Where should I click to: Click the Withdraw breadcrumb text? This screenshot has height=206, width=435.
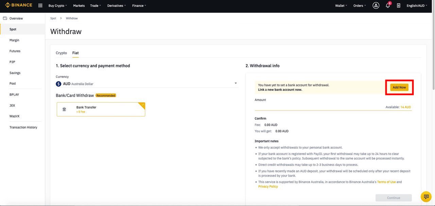pyautogui.click(x=72, y=18)
